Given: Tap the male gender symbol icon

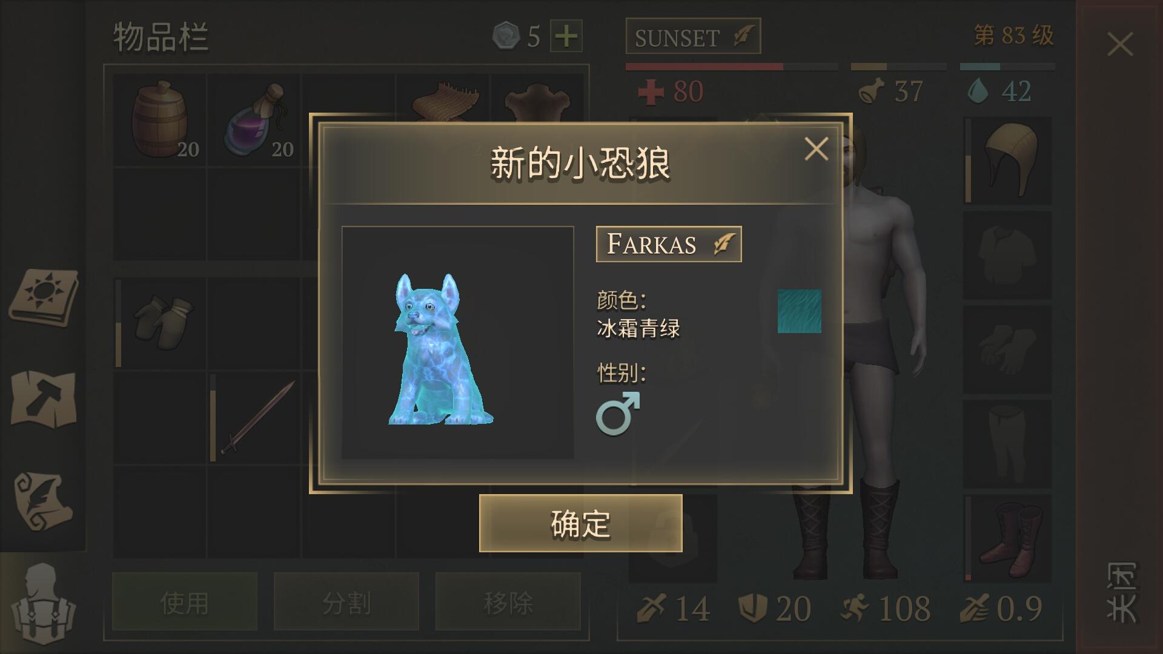Looking at the screenshot, I should tap(618, 413).
